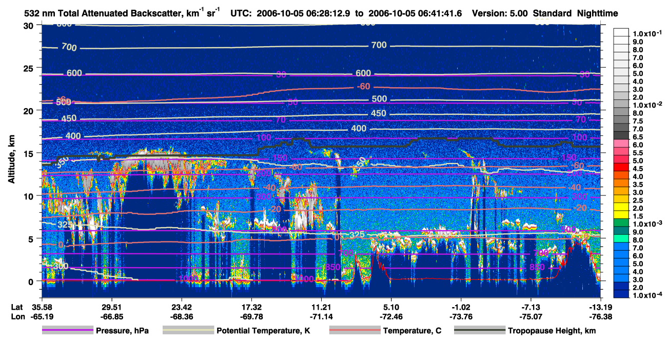Screen dimensions: 667x342
Task: Click the dark Tropopause Height legend line sample
Action: (479, 331)
